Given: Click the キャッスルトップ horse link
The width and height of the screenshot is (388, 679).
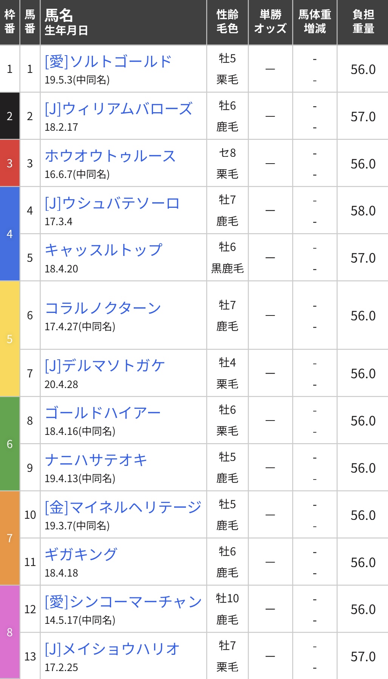Looking at the screenshot, I should point(104,250).
